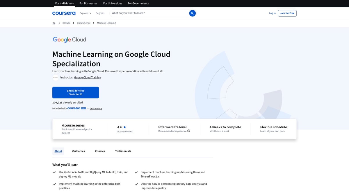Open the Degrees menu item
This screenshot has width=349, height=196.
click(100, 13)
